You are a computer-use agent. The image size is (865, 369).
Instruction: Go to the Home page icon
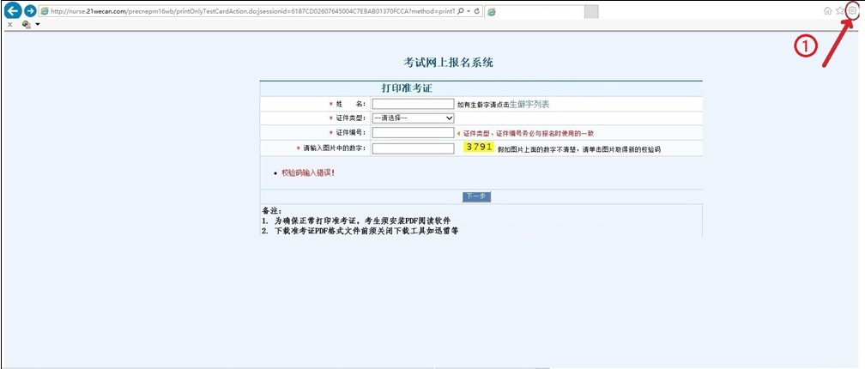point(827,11)
